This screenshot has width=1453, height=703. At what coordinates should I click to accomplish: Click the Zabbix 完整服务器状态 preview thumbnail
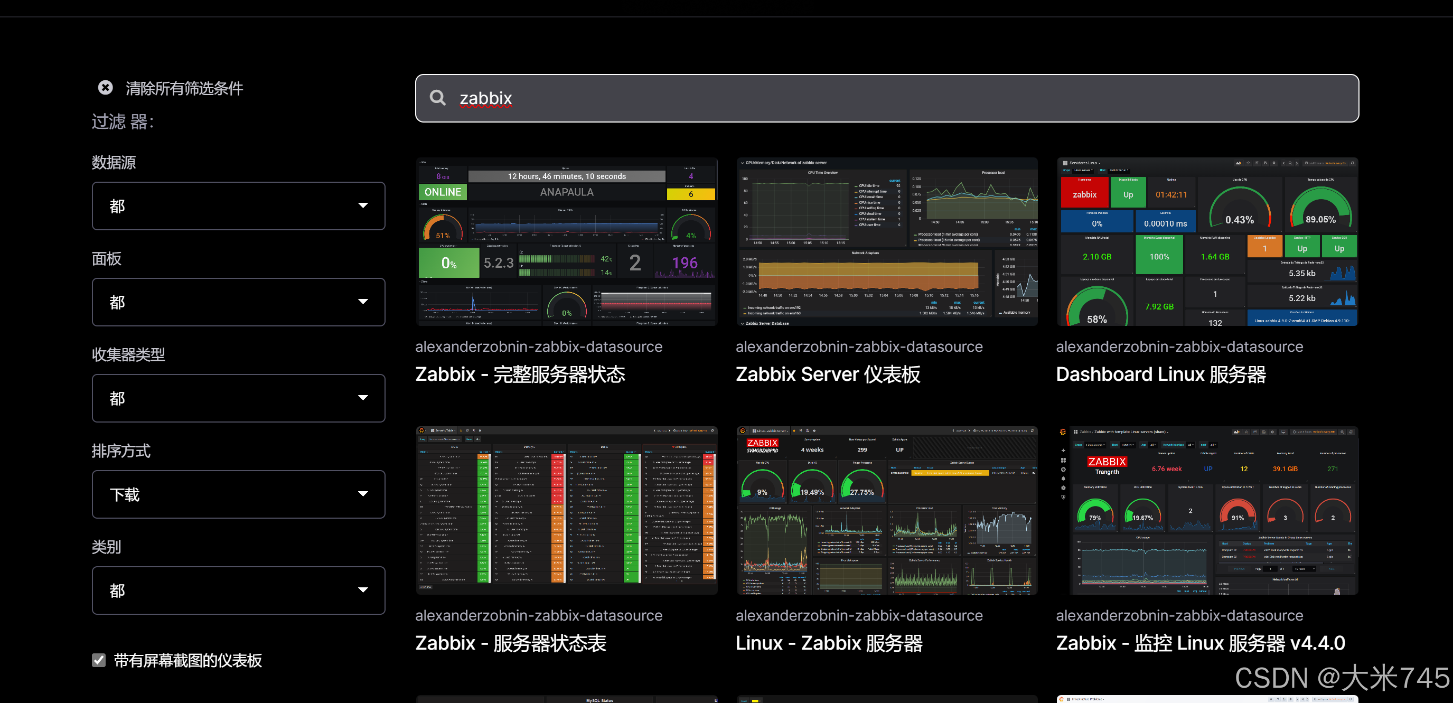(x=566, y=242)
